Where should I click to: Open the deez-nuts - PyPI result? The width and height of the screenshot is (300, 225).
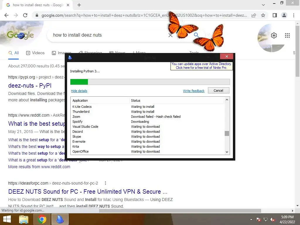[30, 86]
